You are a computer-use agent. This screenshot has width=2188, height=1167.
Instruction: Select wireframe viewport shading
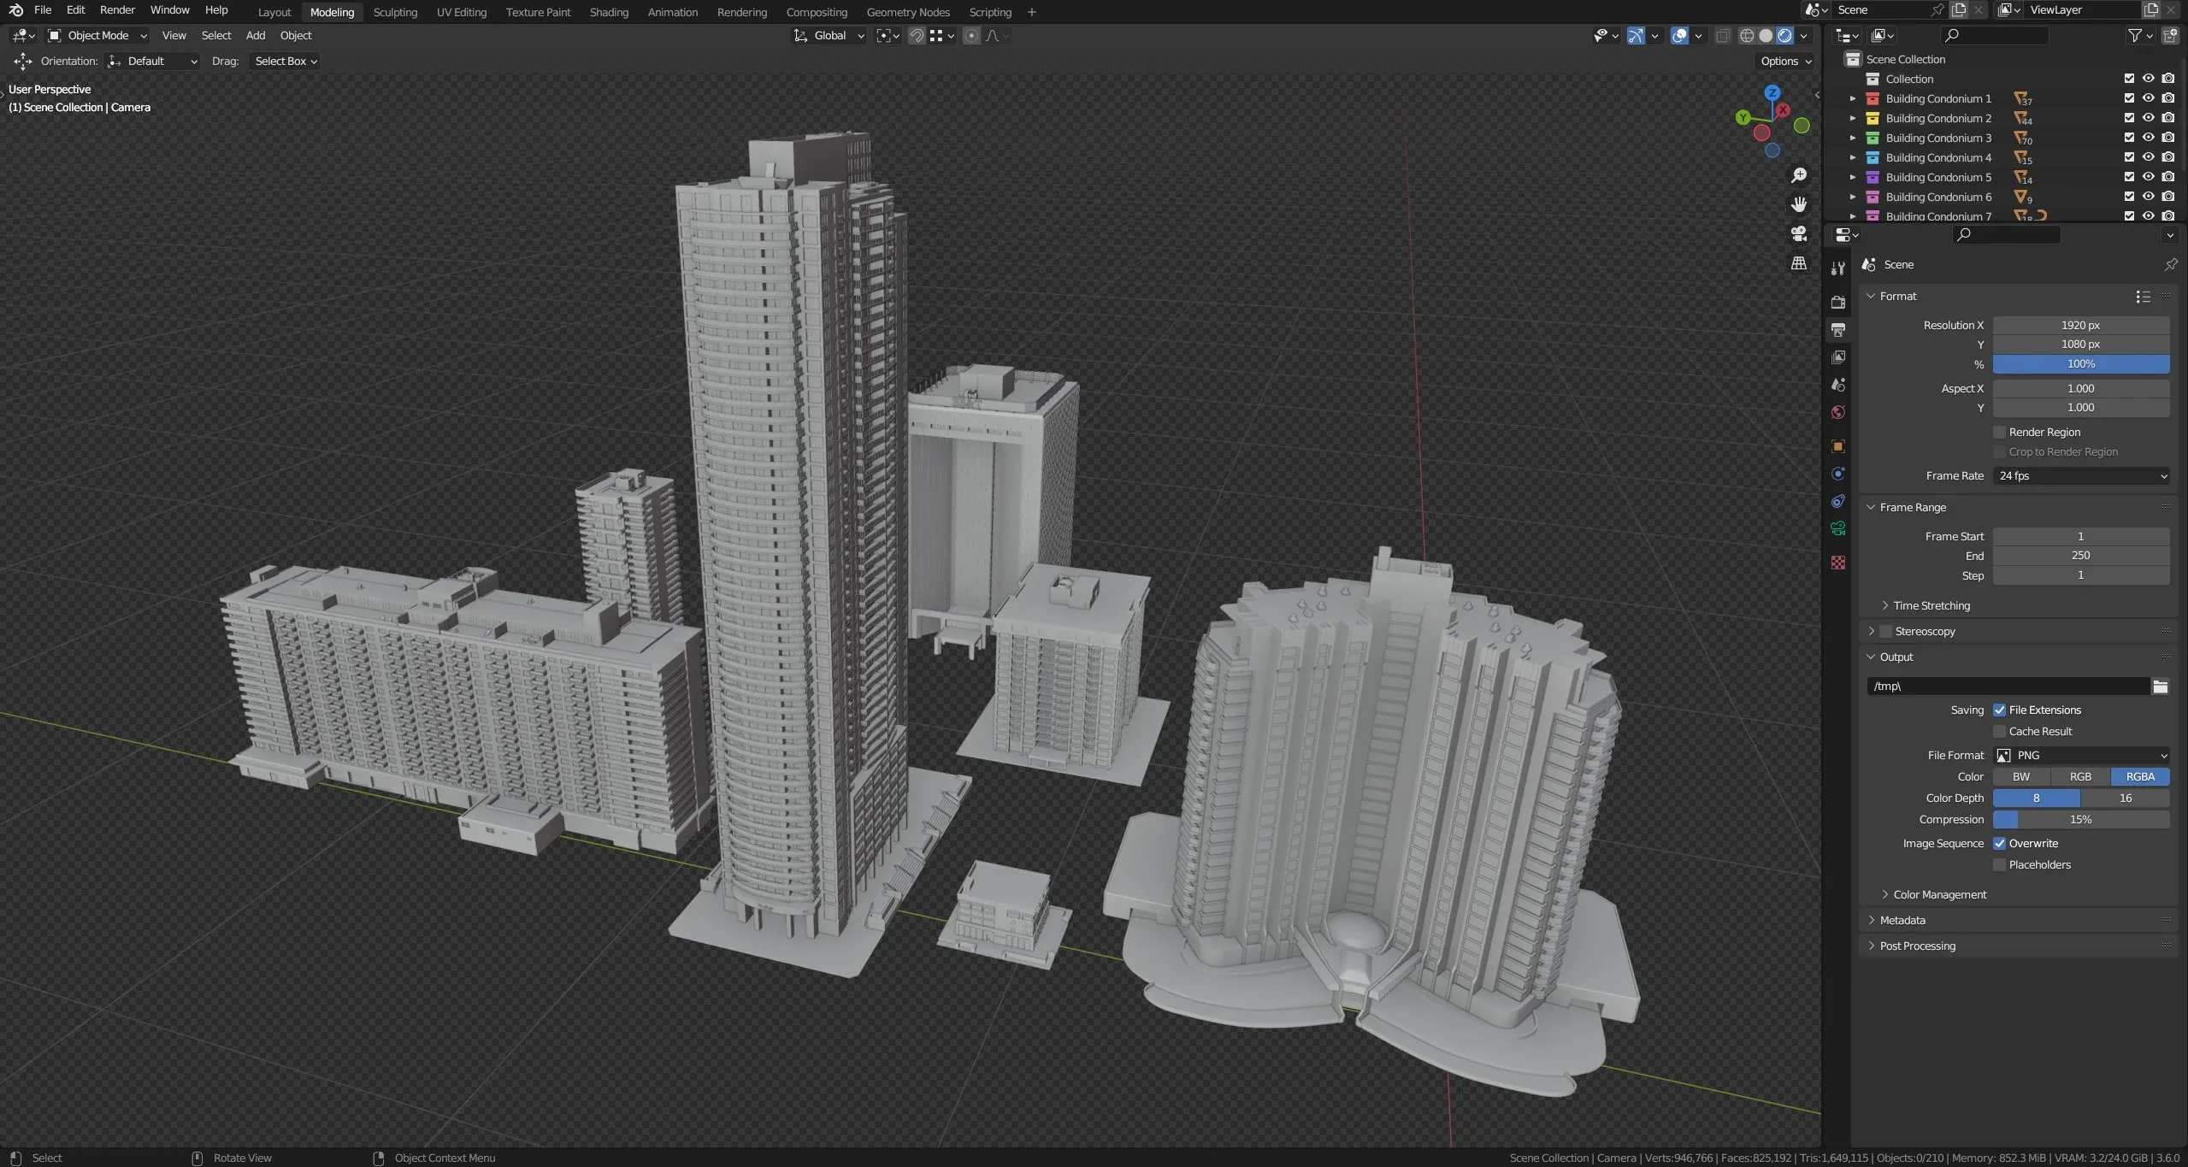(1747, 35)
